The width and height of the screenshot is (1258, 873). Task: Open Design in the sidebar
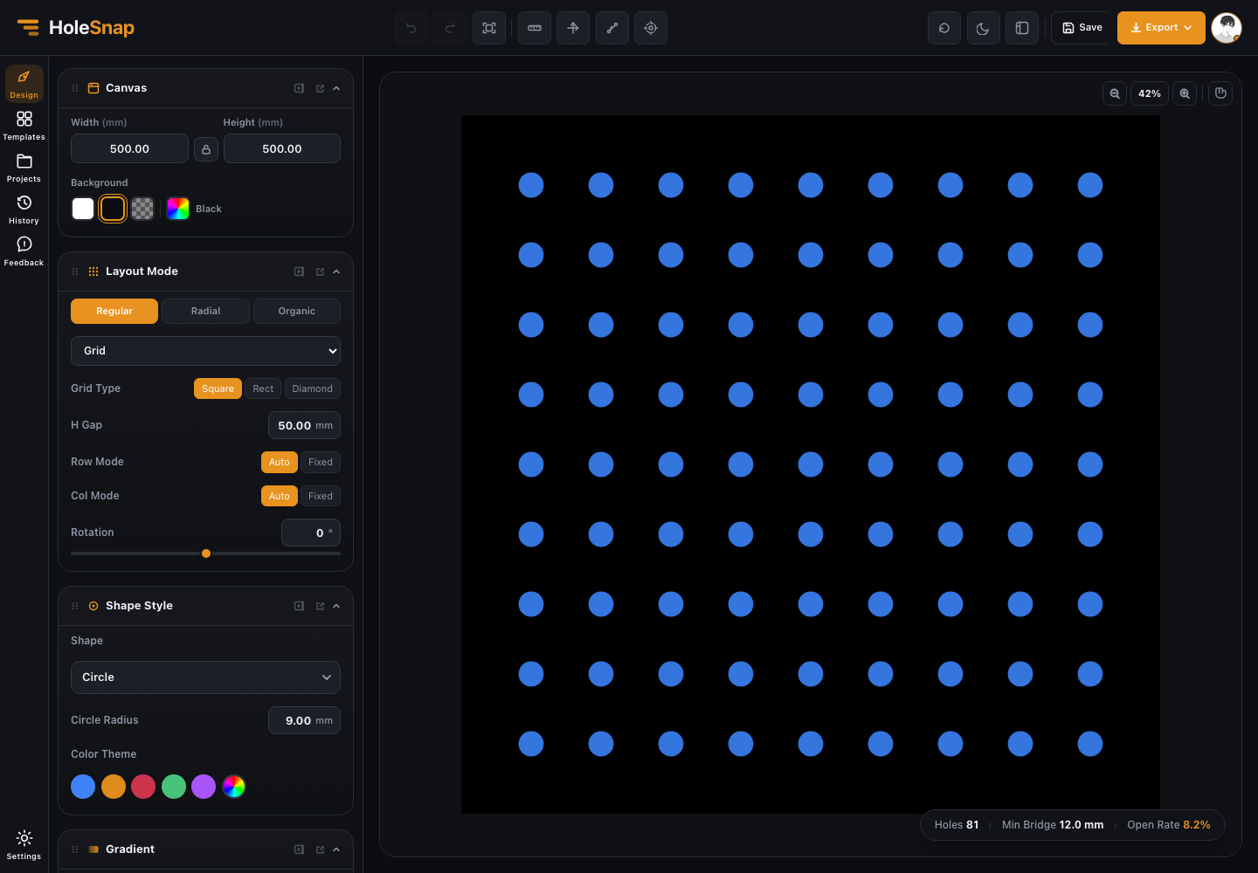tap(24, 84)
